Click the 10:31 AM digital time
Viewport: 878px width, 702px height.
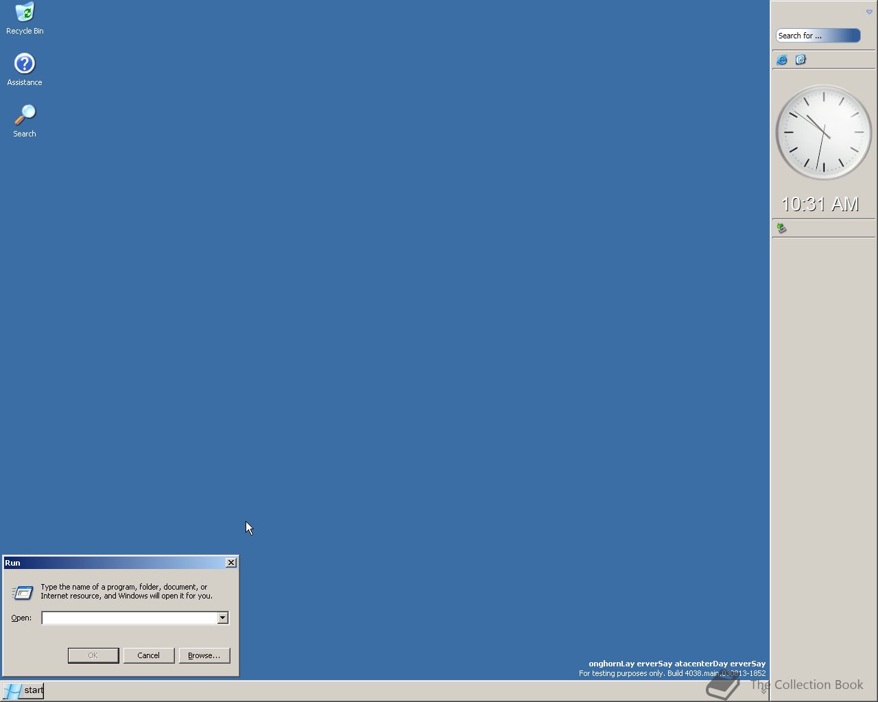pos(820,204)
